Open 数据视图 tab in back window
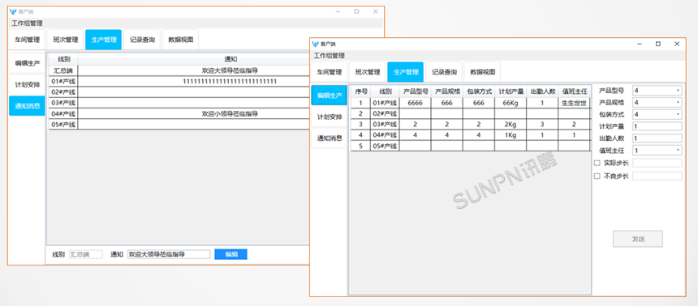698x306 pixels. tap(180, 40)
